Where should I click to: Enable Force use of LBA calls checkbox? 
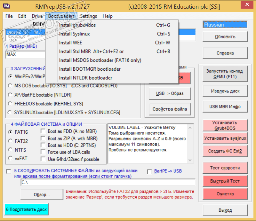43,152
